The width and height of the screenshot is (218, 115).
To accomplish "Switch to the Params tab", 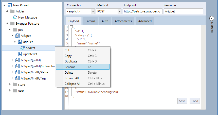I will 90,21.
